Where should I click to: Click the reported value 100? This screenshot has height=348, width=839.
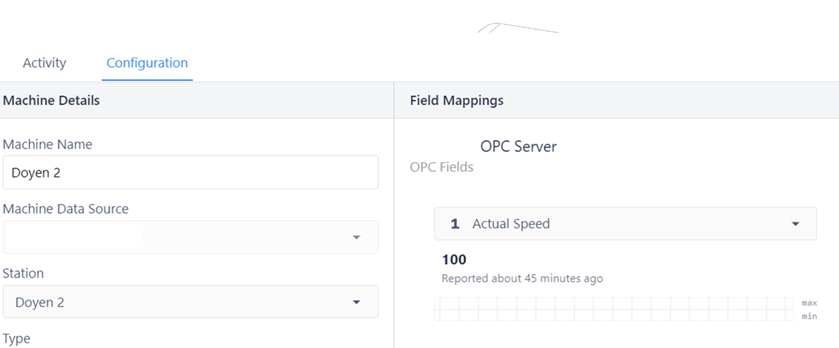[x=454, y=260]
